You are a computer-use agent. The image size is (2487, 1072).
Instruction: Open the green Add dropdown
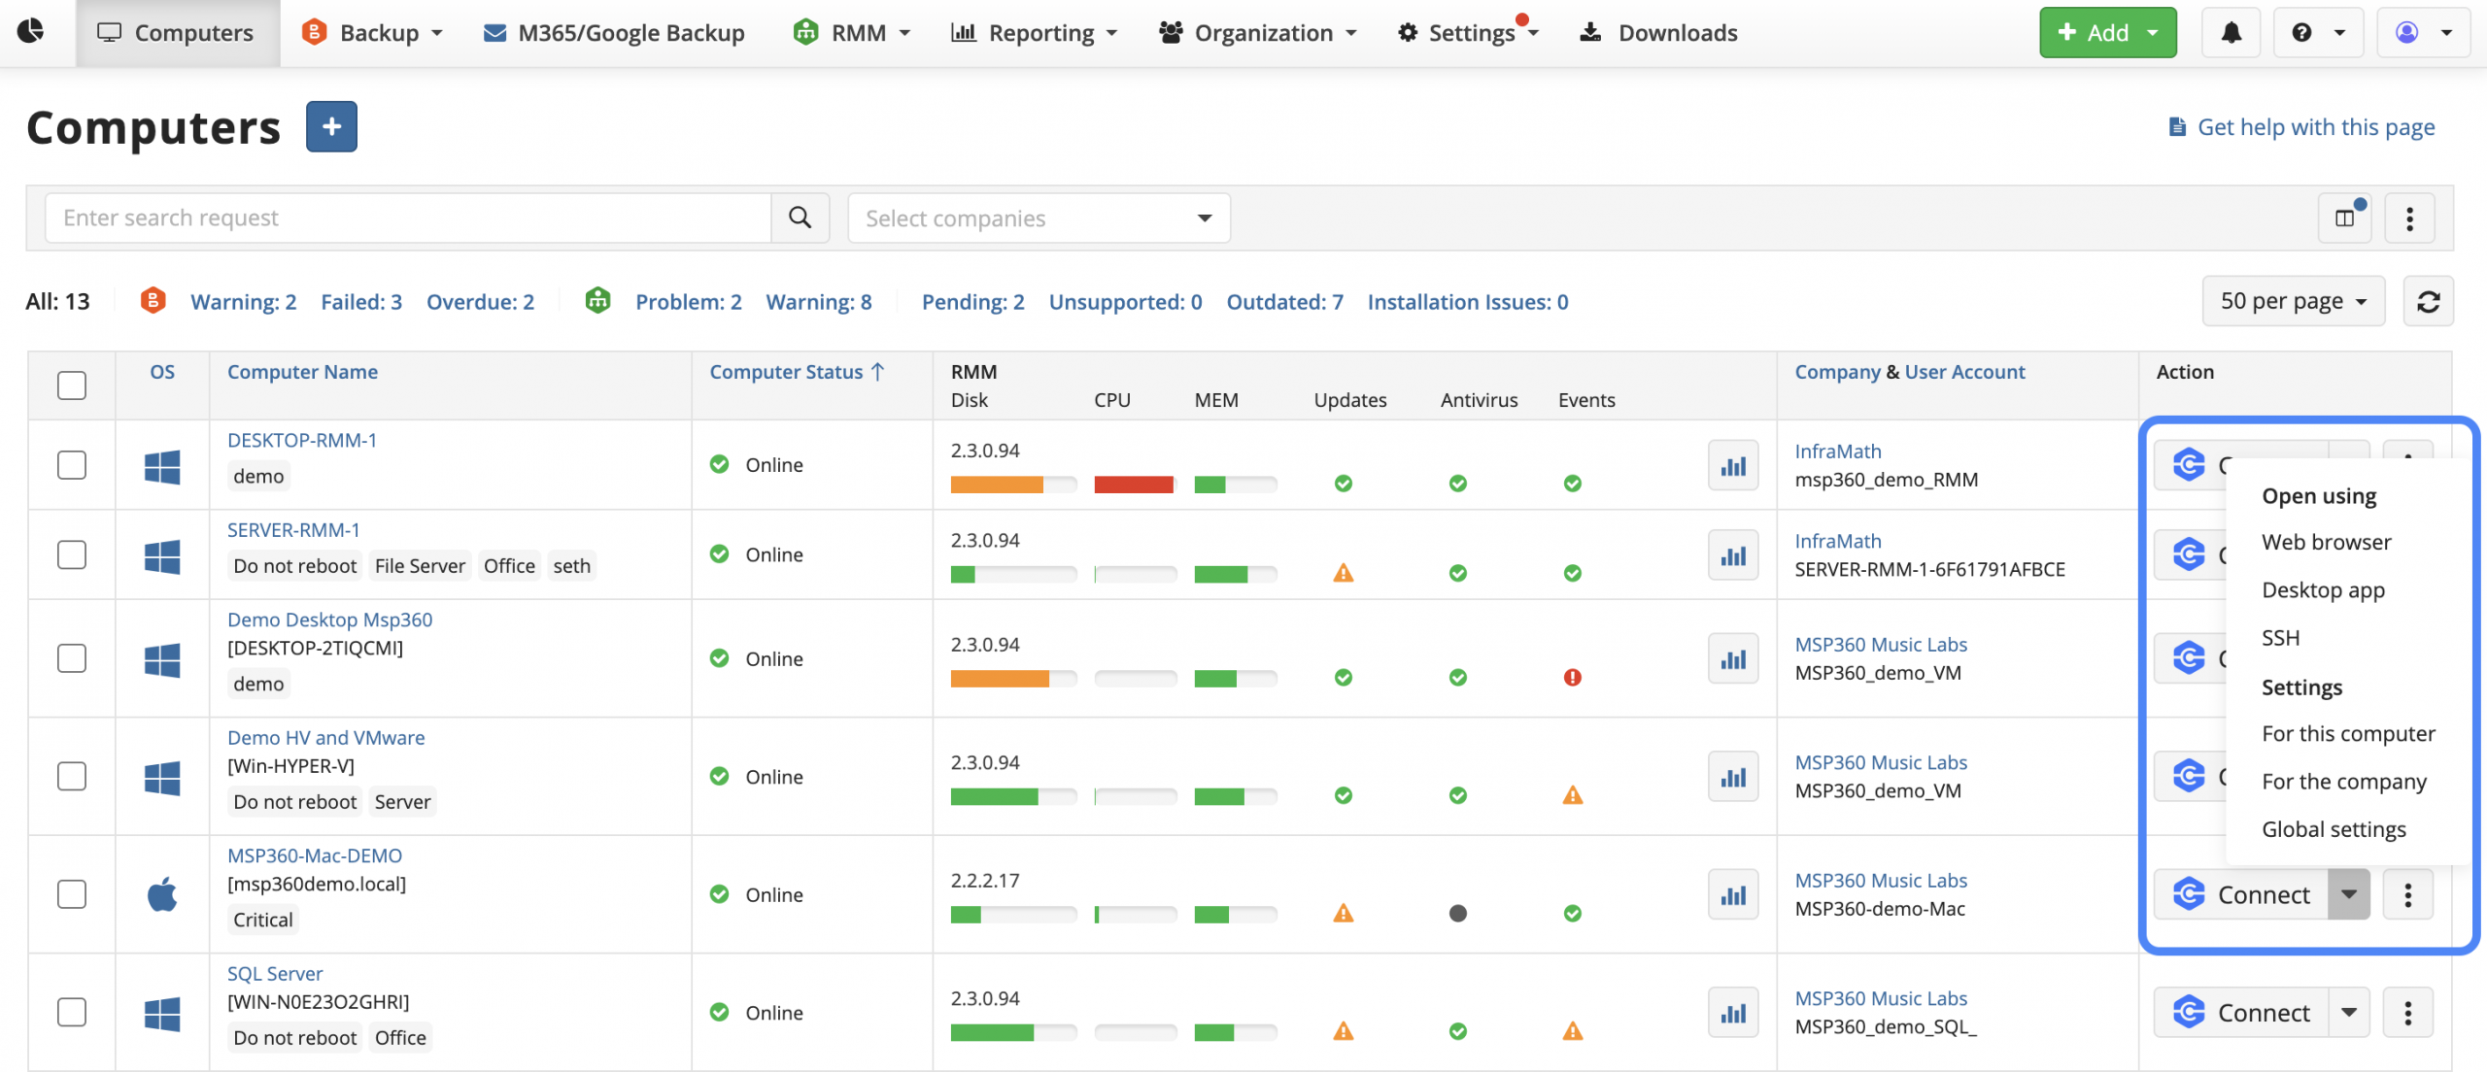pos(2108,33)
